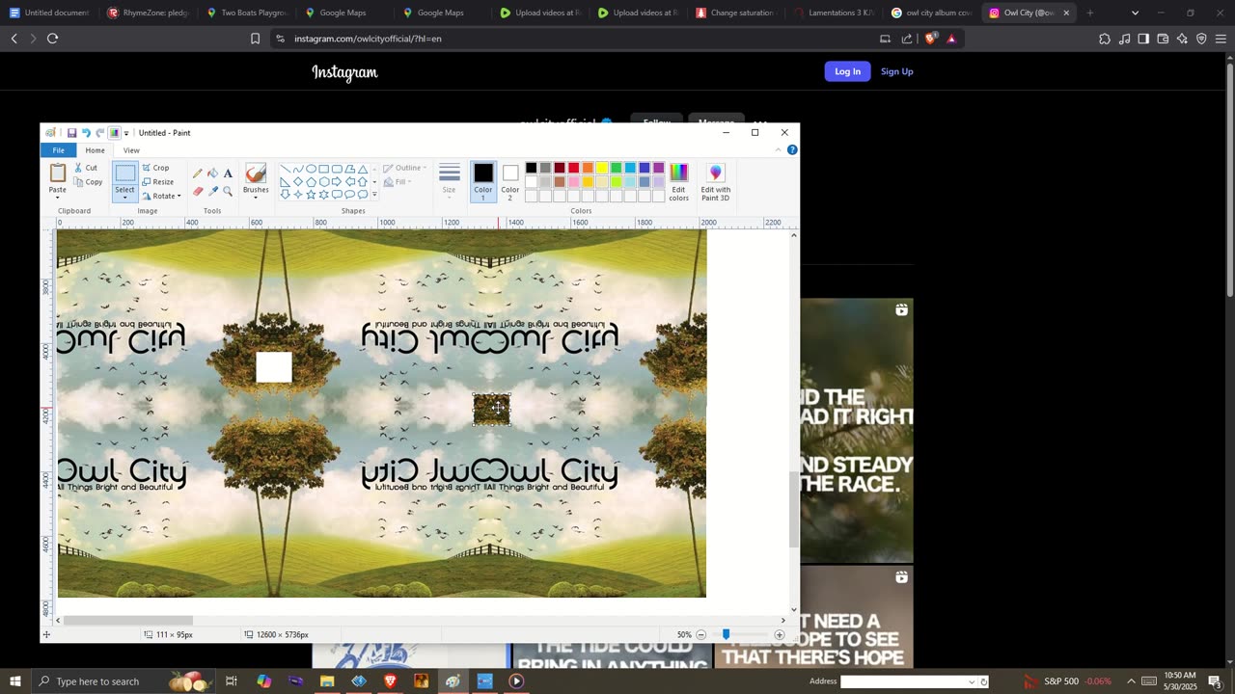1235x694 pixels.
Task: Switch to the Home tab in Paint
Action: click(95, 150)
